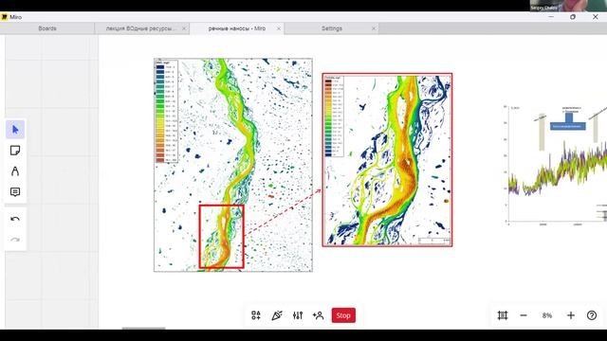
Task: Zoom out with the minus button
Action: (x=524, y=315)
